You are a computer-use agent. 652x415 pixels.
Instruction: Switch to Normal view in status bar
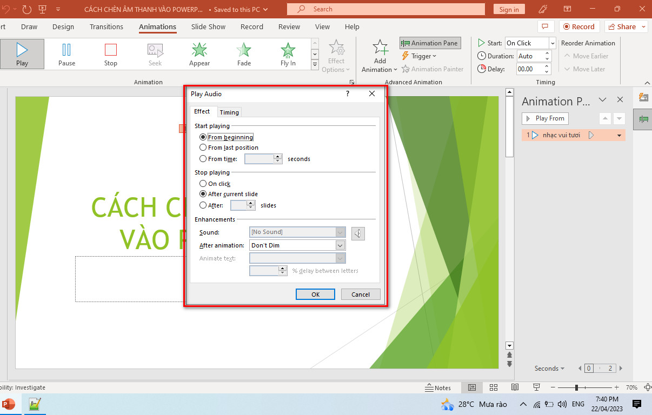472,387
